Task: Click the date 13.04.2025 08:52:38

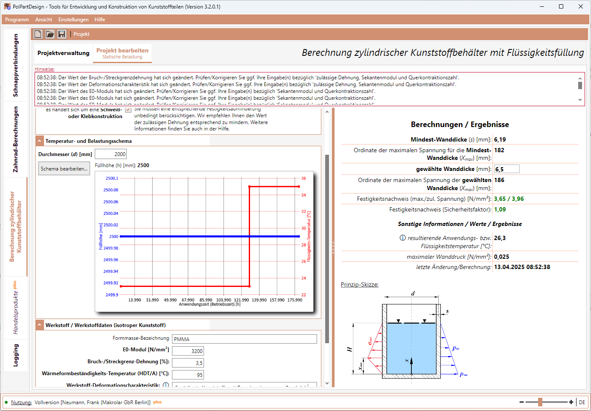Action: coord(522,267)
